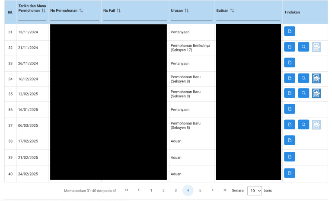The height and width of the screenshot is (201, 332).
Task: Sort by No Permohonan column
Action: [81, 10]
